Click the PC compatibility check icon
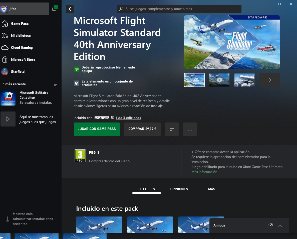 click(77, 69)
